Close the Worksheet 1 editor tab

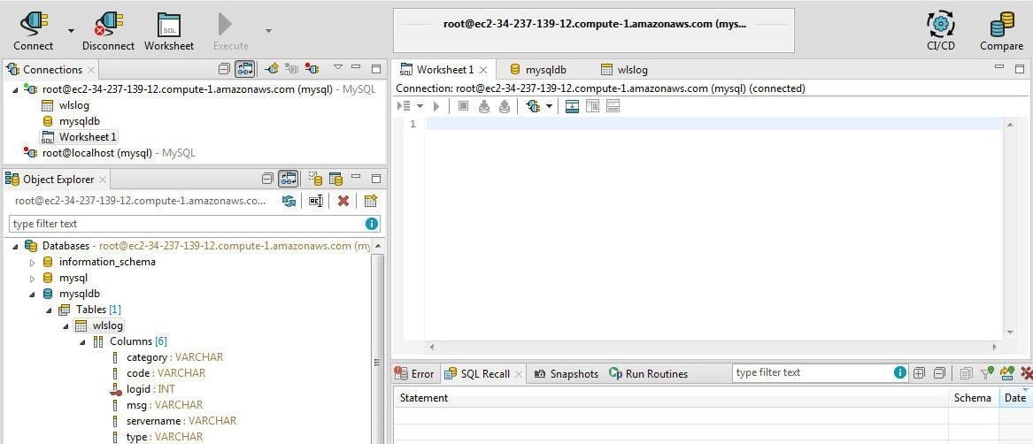click(x=483, y=70)
